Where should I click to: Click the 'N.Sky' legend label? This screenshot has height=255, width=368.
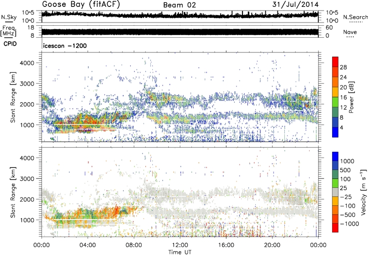coord(9,17)
